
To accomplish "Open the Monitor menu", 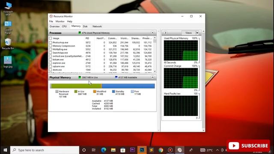I will coord(60,21).
